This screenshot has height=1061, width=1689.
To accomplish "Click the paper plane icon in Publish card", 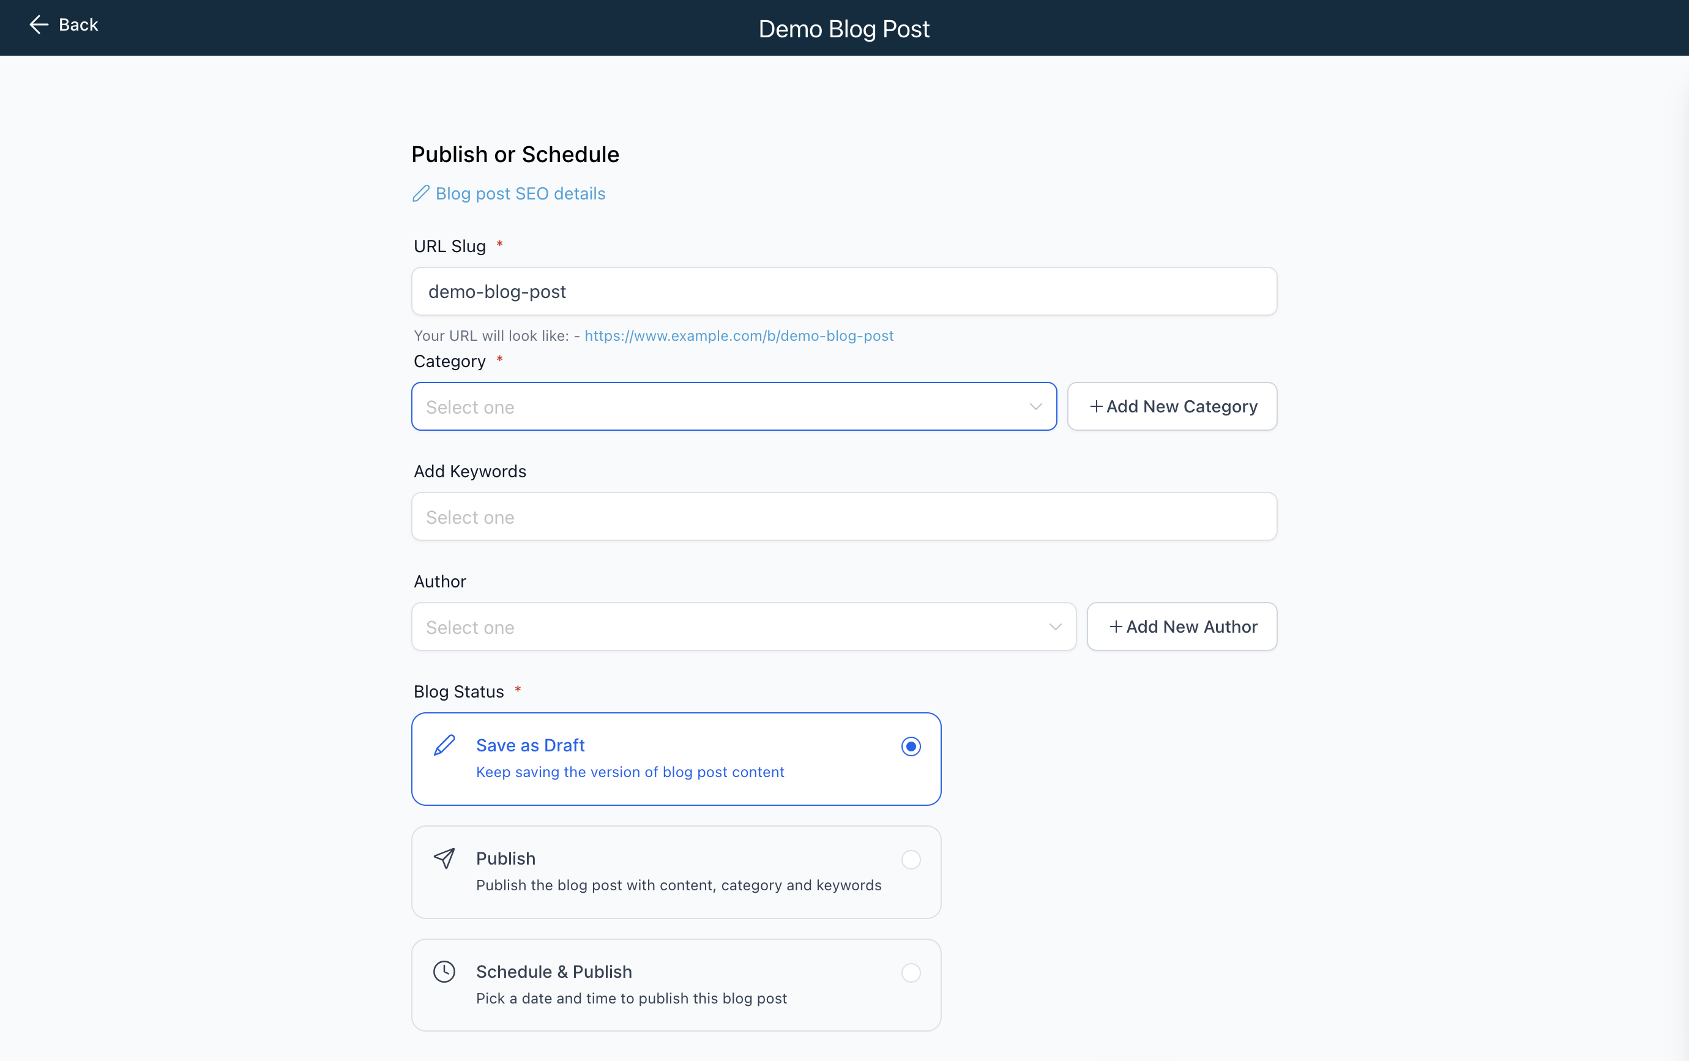I will click(445, 858).
